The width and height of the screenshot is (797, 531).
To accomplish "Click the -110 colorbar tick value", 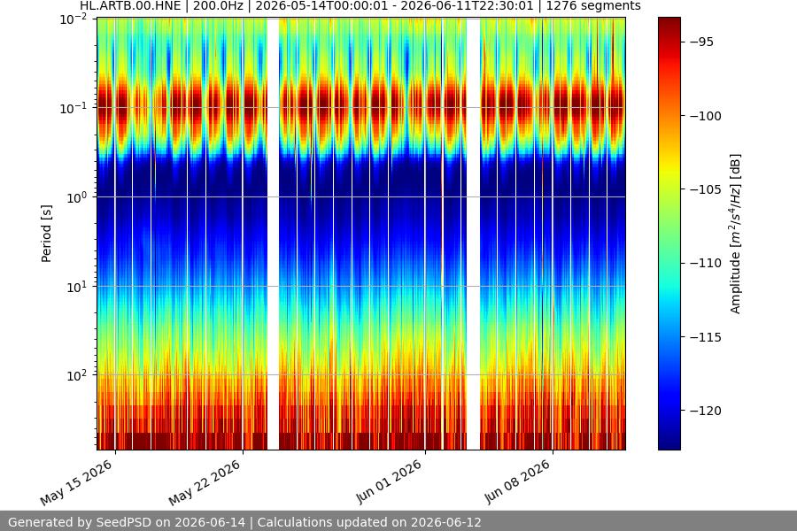I will [x=706, y=263].
